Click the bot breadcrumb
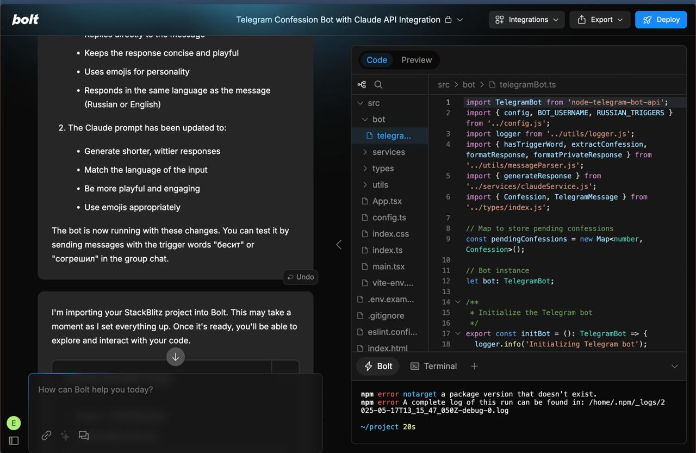Screen dimensions: 696x453 coord(469,84)
